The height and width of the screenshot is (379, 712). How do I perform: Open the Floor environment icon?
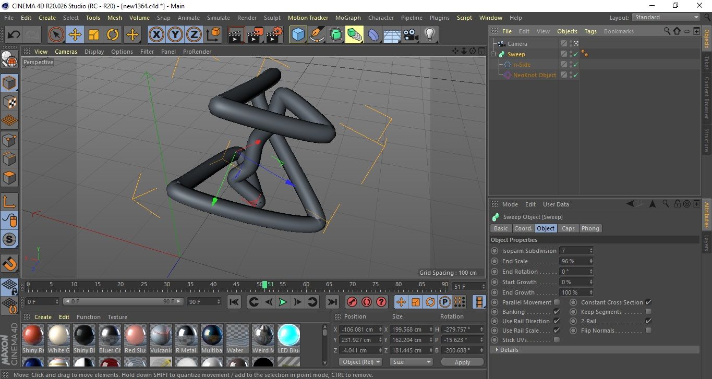coord(392,35)
